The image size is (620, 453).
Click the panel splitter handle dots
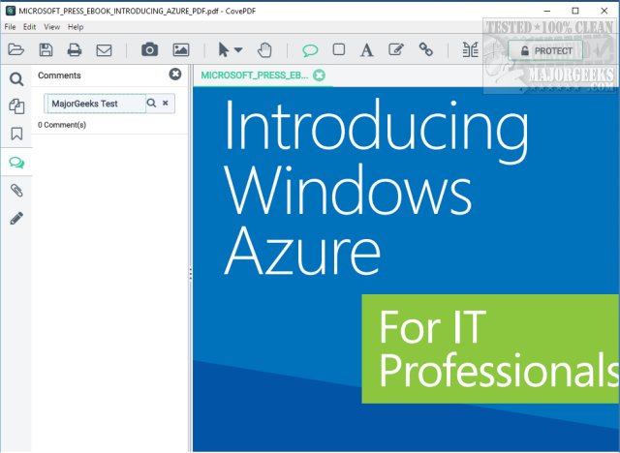point(191,274)
